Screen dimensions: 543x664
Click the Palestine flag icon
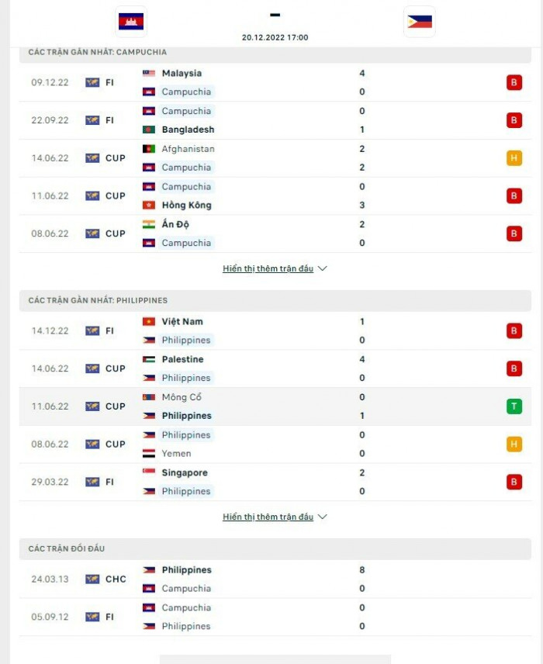tap(149, 359)
